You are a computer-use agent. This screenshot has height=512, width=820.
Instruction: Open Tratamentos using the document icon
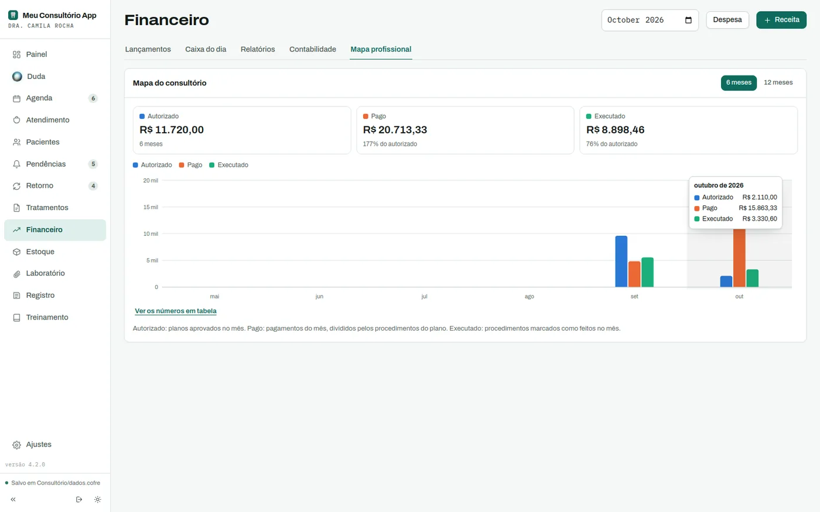pyautogui.click(x=16, y=208)
